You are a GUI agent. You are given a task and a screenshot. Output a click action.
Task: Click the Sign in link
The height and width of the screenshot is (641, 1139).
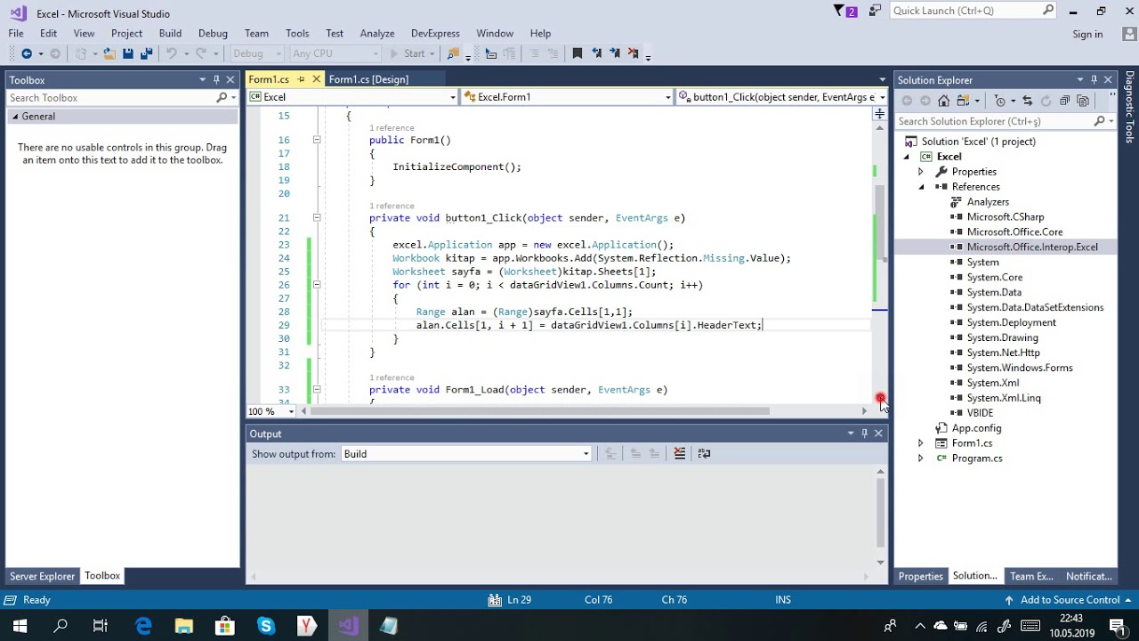tap(1087, 34)
